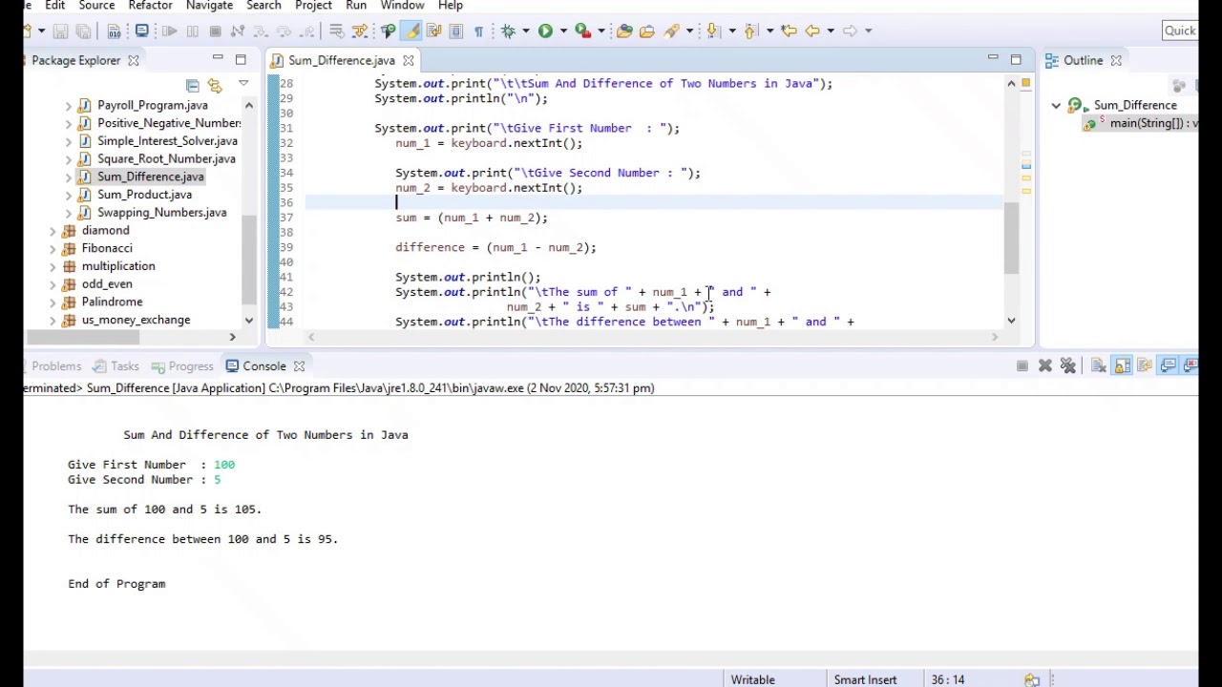Open the Run menu
Image resolution: width=1222 pixels, height=687 pixels.
click(x=356, y=6)
